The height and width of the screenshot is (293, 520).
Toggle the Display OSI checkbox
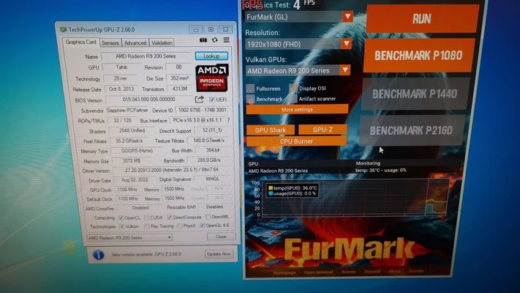pyautogui.click(x=293, y=89)
